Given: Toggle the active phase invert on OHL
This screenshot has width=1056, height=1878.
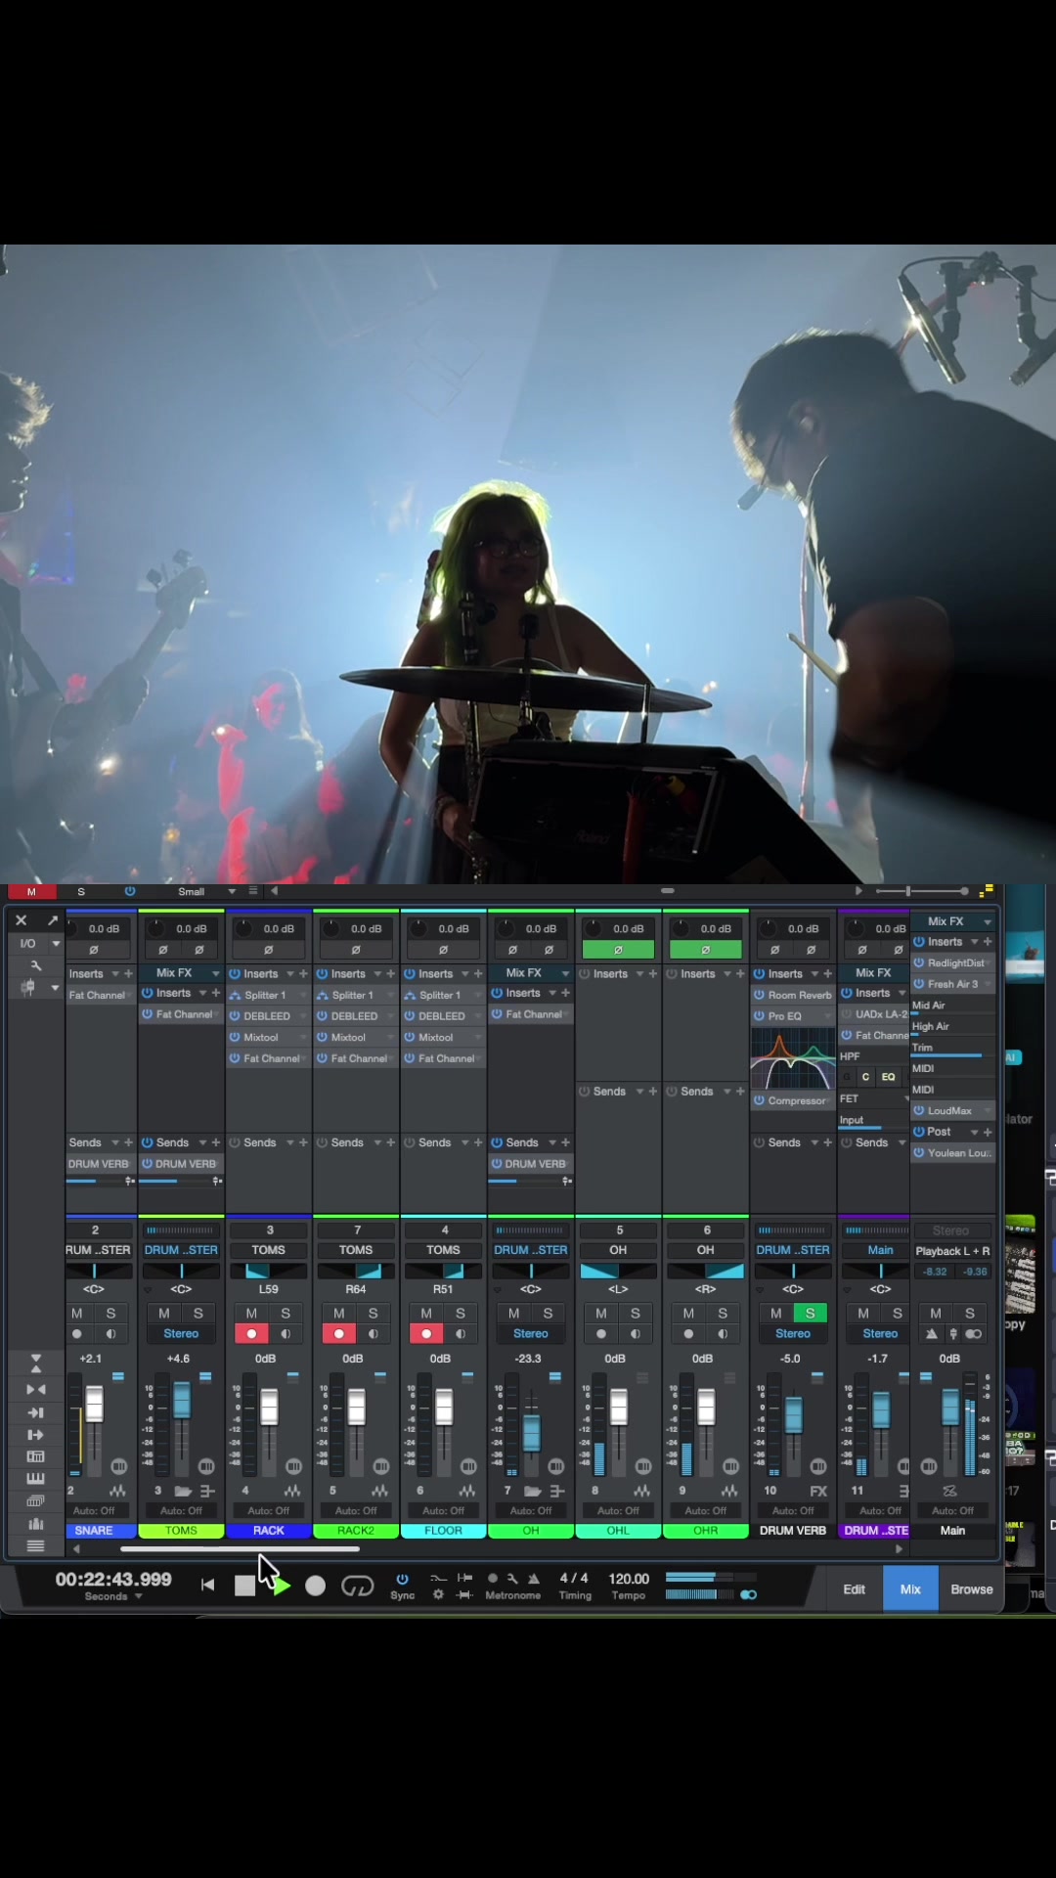Looking at the screenshot, I should pyautogui.click(x=618, y=950).
